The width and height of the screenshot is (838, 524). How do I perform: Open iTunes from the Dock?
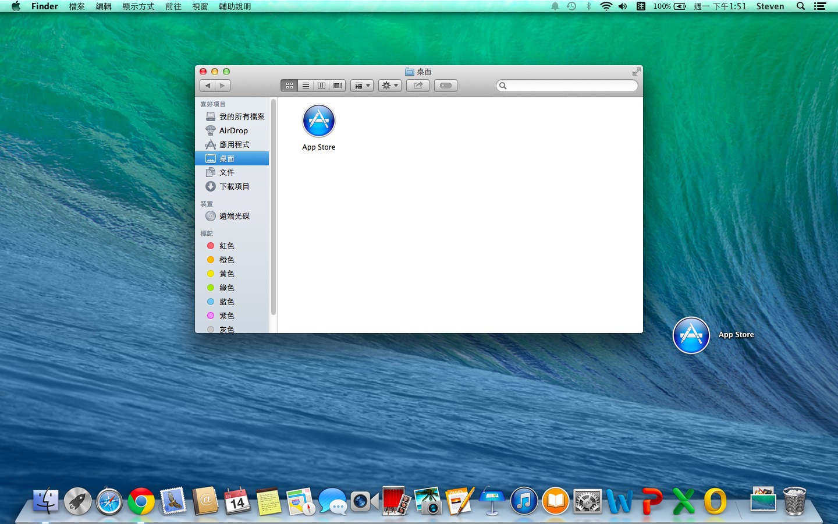(524, 501)
